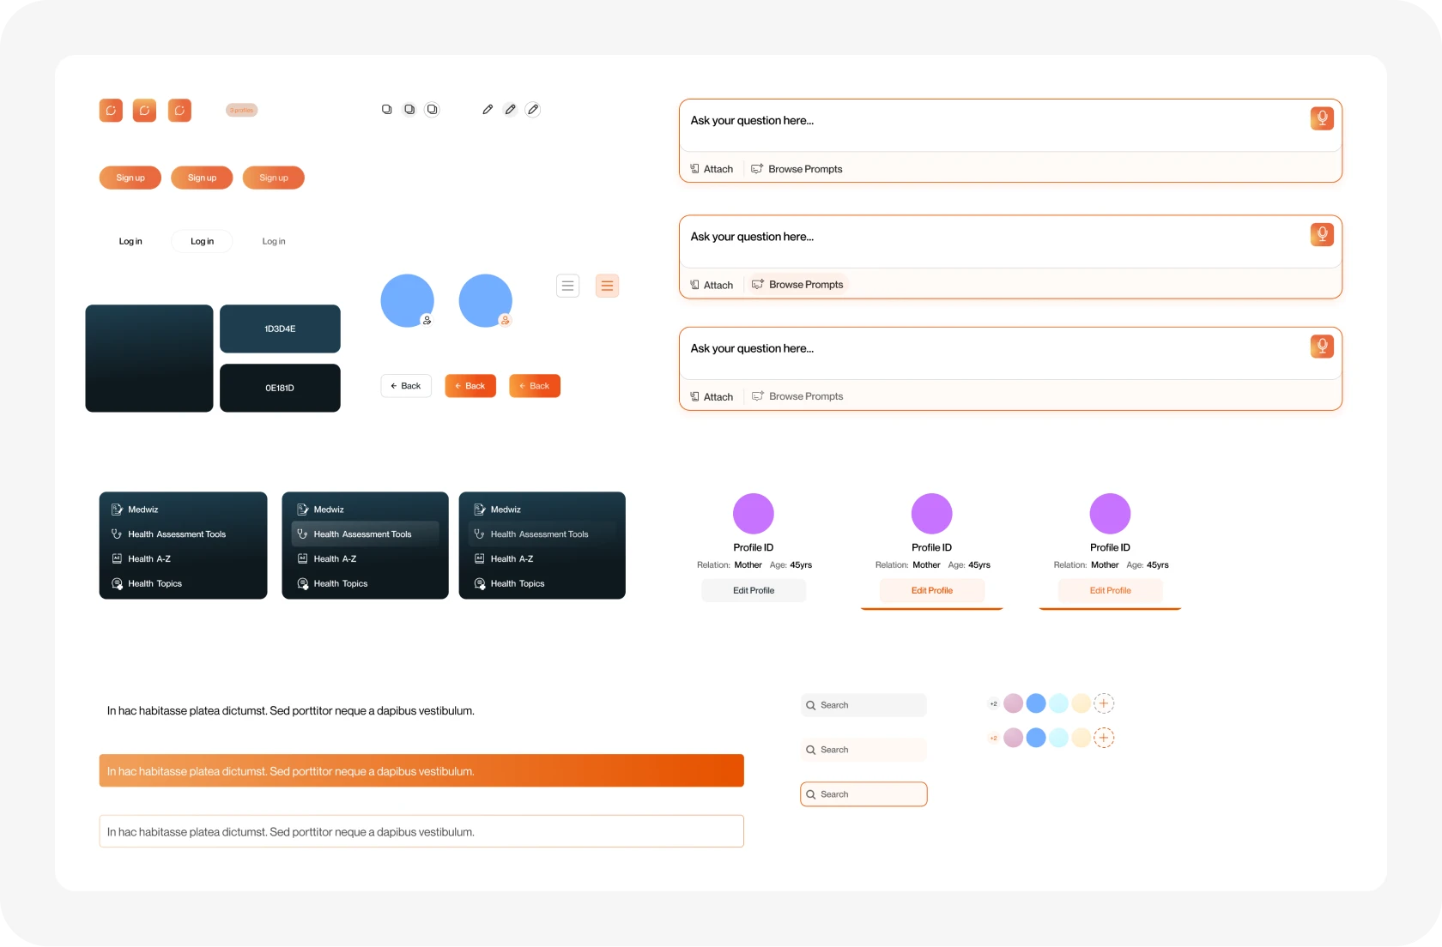Click the Log in button with rounded outline
This screenshot has width=1442, height=947.
tap(202, 242)
